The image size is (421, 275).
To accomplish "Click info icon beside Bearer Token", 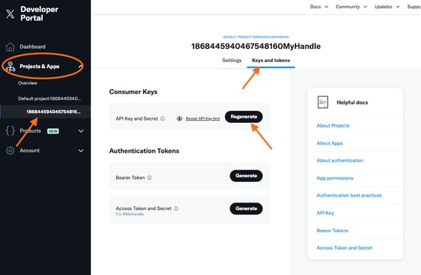I will point(149,178).
